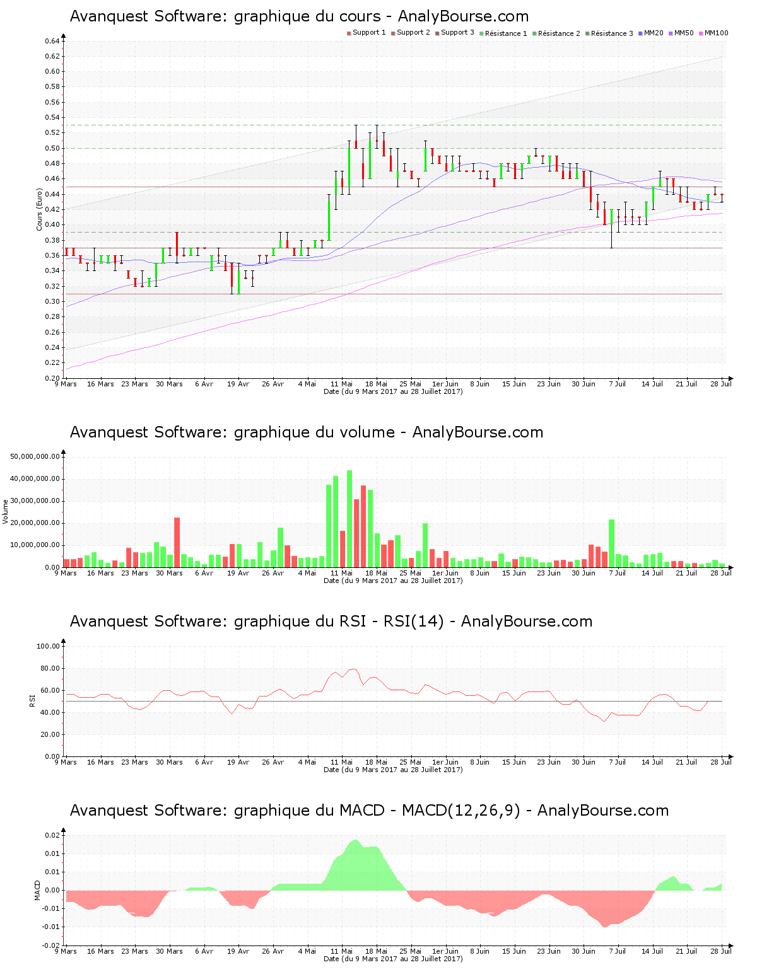Click the 'MACD' vertical axis label

37,890
